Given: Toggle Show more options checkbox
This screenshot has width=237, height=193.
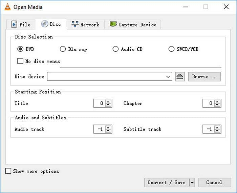Looking at the screenshot, I should pos(8,171).
